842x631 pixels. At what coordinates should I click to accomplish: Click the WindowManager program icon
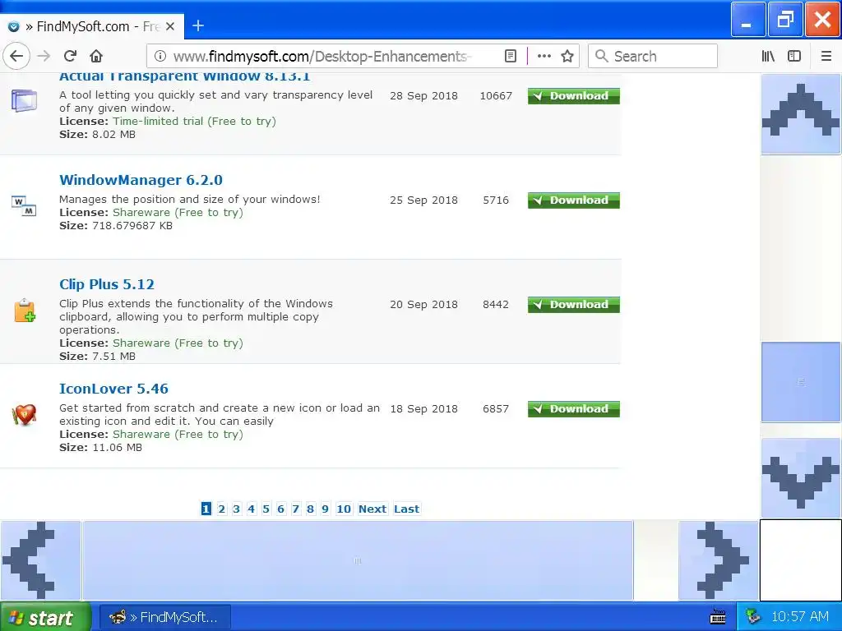[24, 205]
